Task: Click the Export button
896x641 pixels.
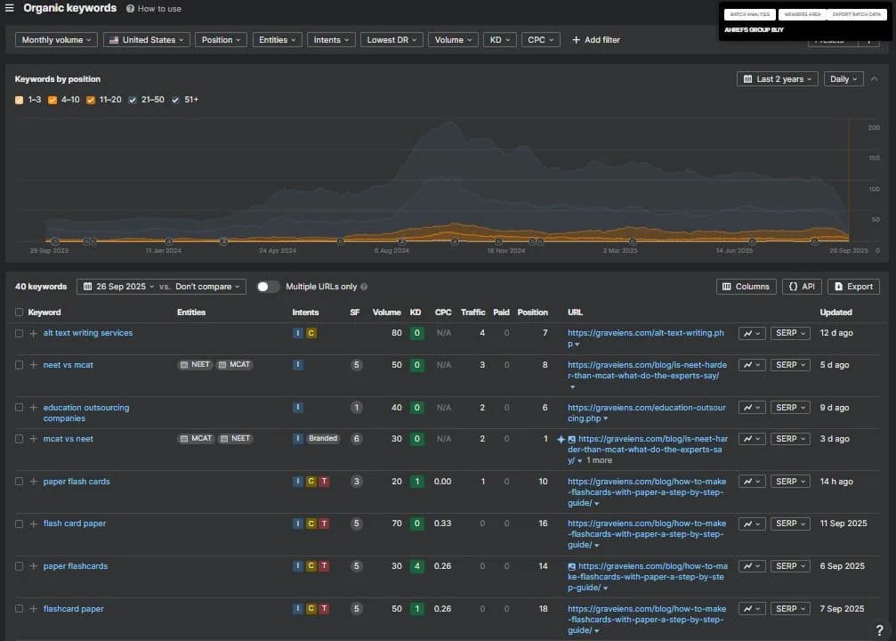Action: pos(853,287)
